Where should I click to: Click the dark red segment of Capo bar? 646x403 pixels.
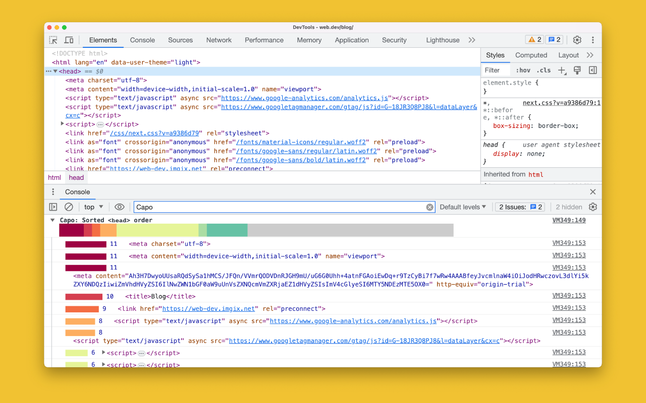pos(71,230)
